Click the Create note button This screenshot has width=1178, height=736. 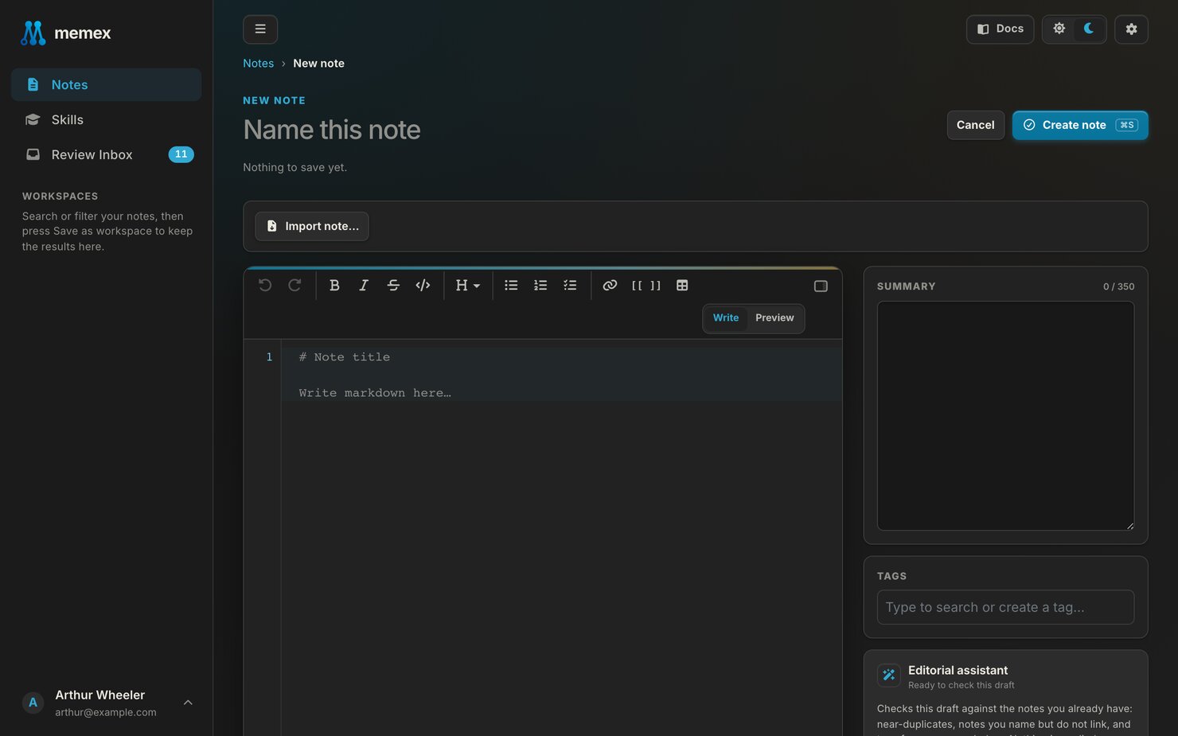tap(1080, 125)
